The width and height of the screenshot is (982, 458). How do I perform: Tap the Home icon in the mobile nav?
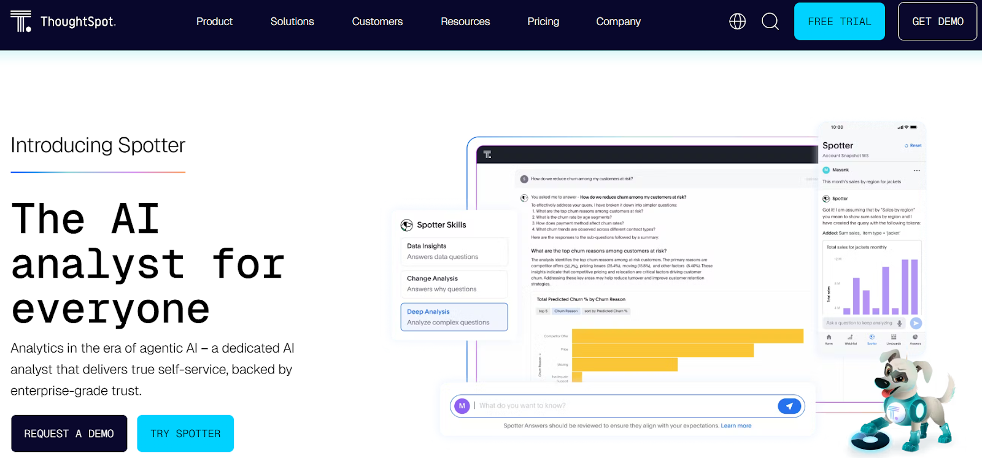[x=829, y=338]
